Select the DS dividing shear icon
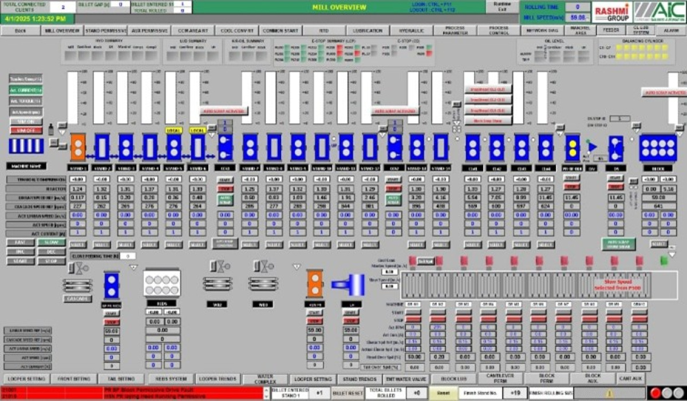This screenshot has height=401, width=687. pyautogui.click(x=615, y=148)
